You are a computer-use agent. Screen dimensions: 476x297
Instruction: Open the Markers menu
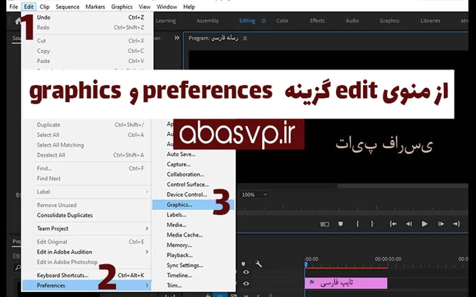coord(95,7)
